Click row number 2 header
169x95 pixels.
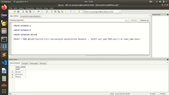pyautogui.click(x=12, y=74)
